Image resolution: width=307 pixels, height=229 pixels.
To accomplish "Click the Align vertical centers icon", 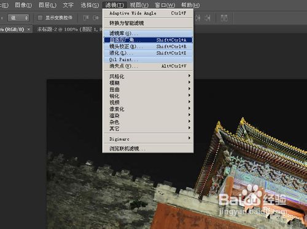I will [96, 18].
